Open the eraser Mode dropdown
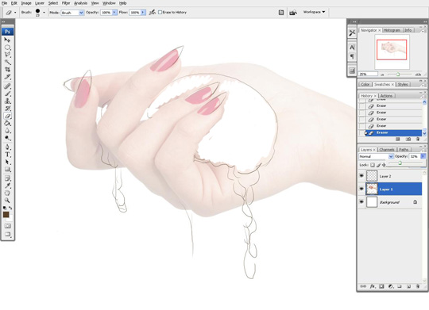 [81, 13]
